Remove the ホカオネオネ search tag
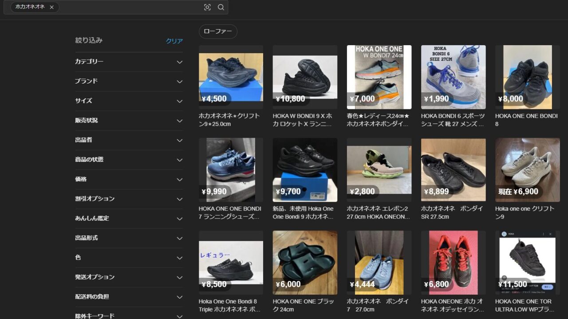Viewport: 568px width, 319px height. point(51,7)
